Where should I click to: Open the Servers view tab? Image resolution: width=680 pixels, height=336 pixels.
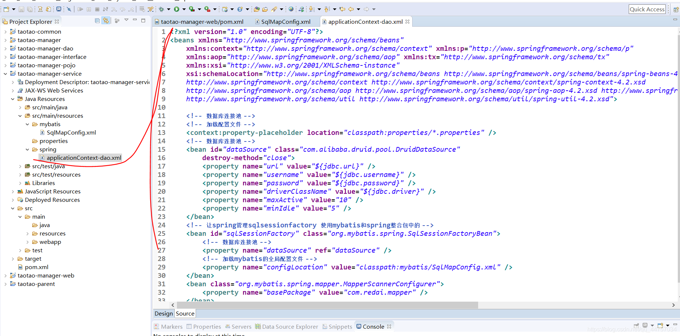(238, 326)
